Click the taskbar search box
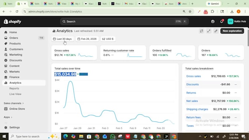249x140 pixels. 35,136
